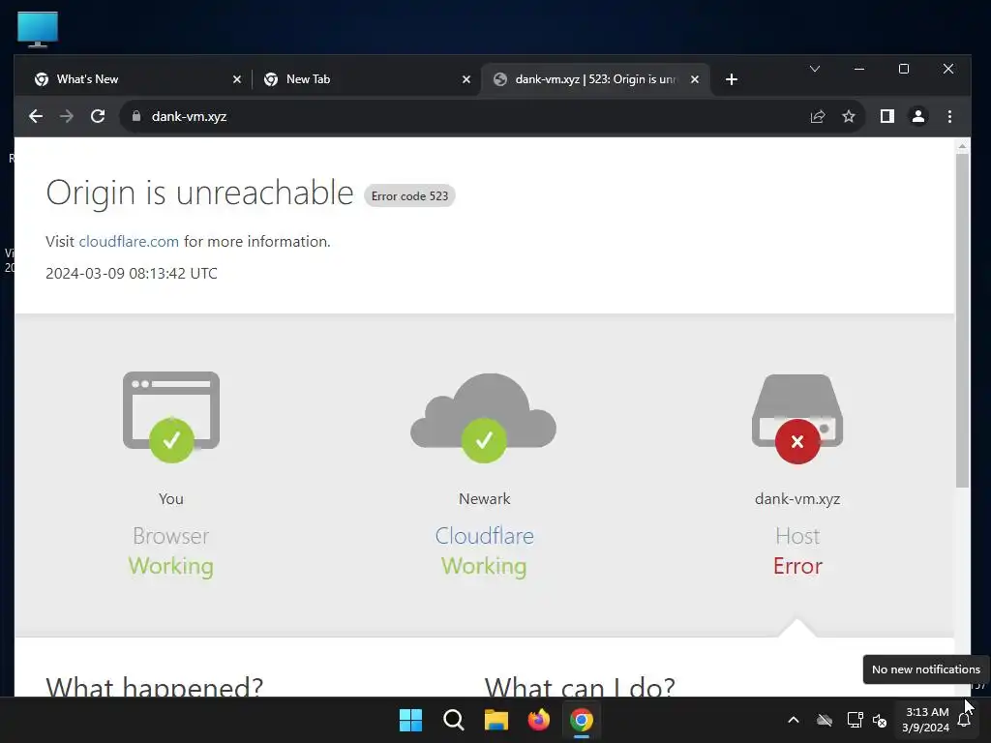View site information lock icon
This screenshot has height=743, width=991.
135,116
